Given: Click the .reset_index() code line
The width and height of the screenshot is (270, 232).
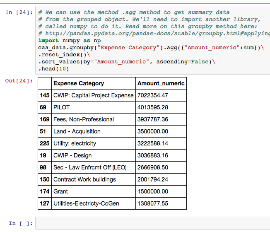Looking at the screenshot, I should coord(64,55).
